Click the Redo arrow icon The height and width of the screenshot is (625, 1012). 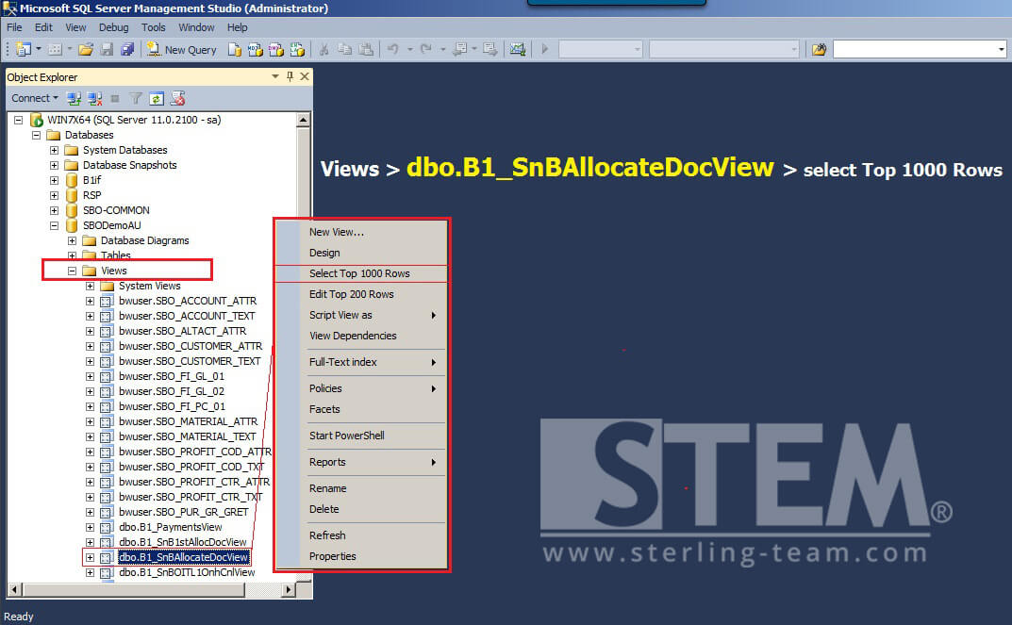(426, 49)
